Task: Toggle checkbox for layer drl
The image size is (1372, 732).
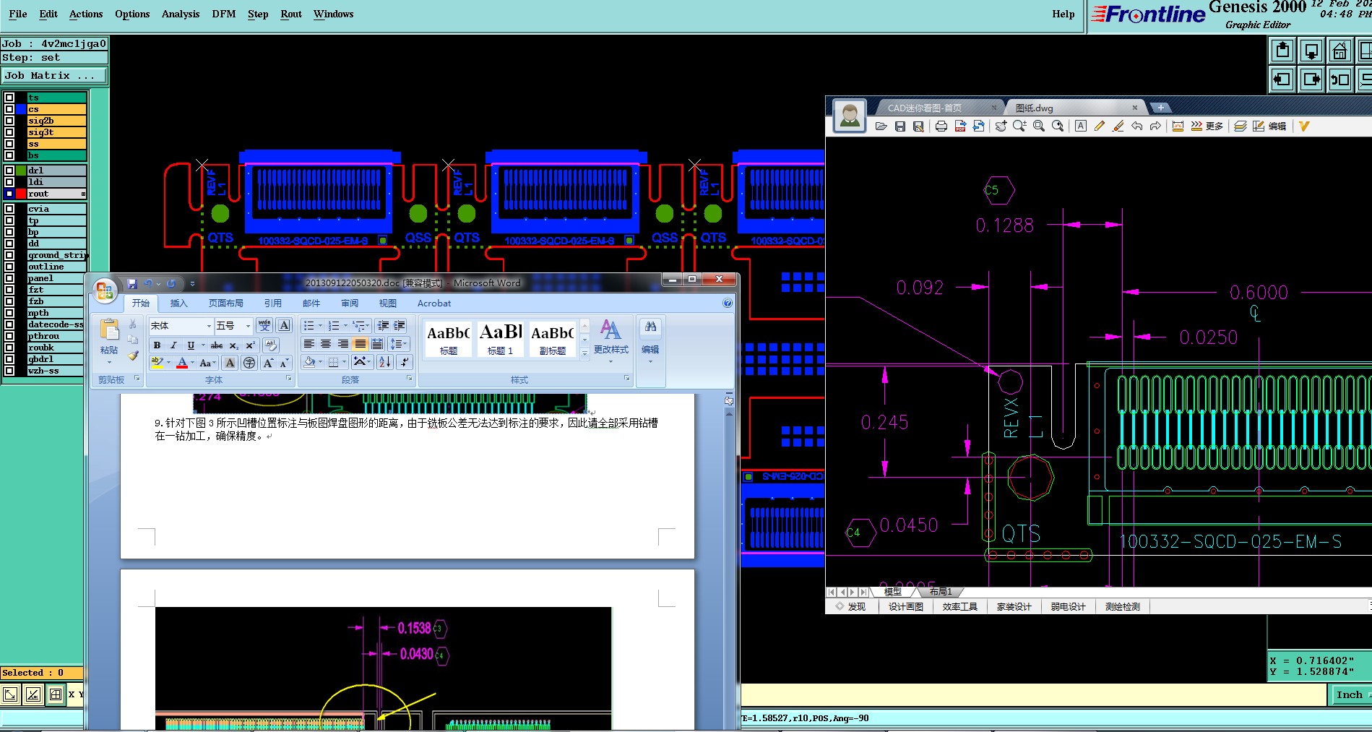Action: click(x=9, y=171)
